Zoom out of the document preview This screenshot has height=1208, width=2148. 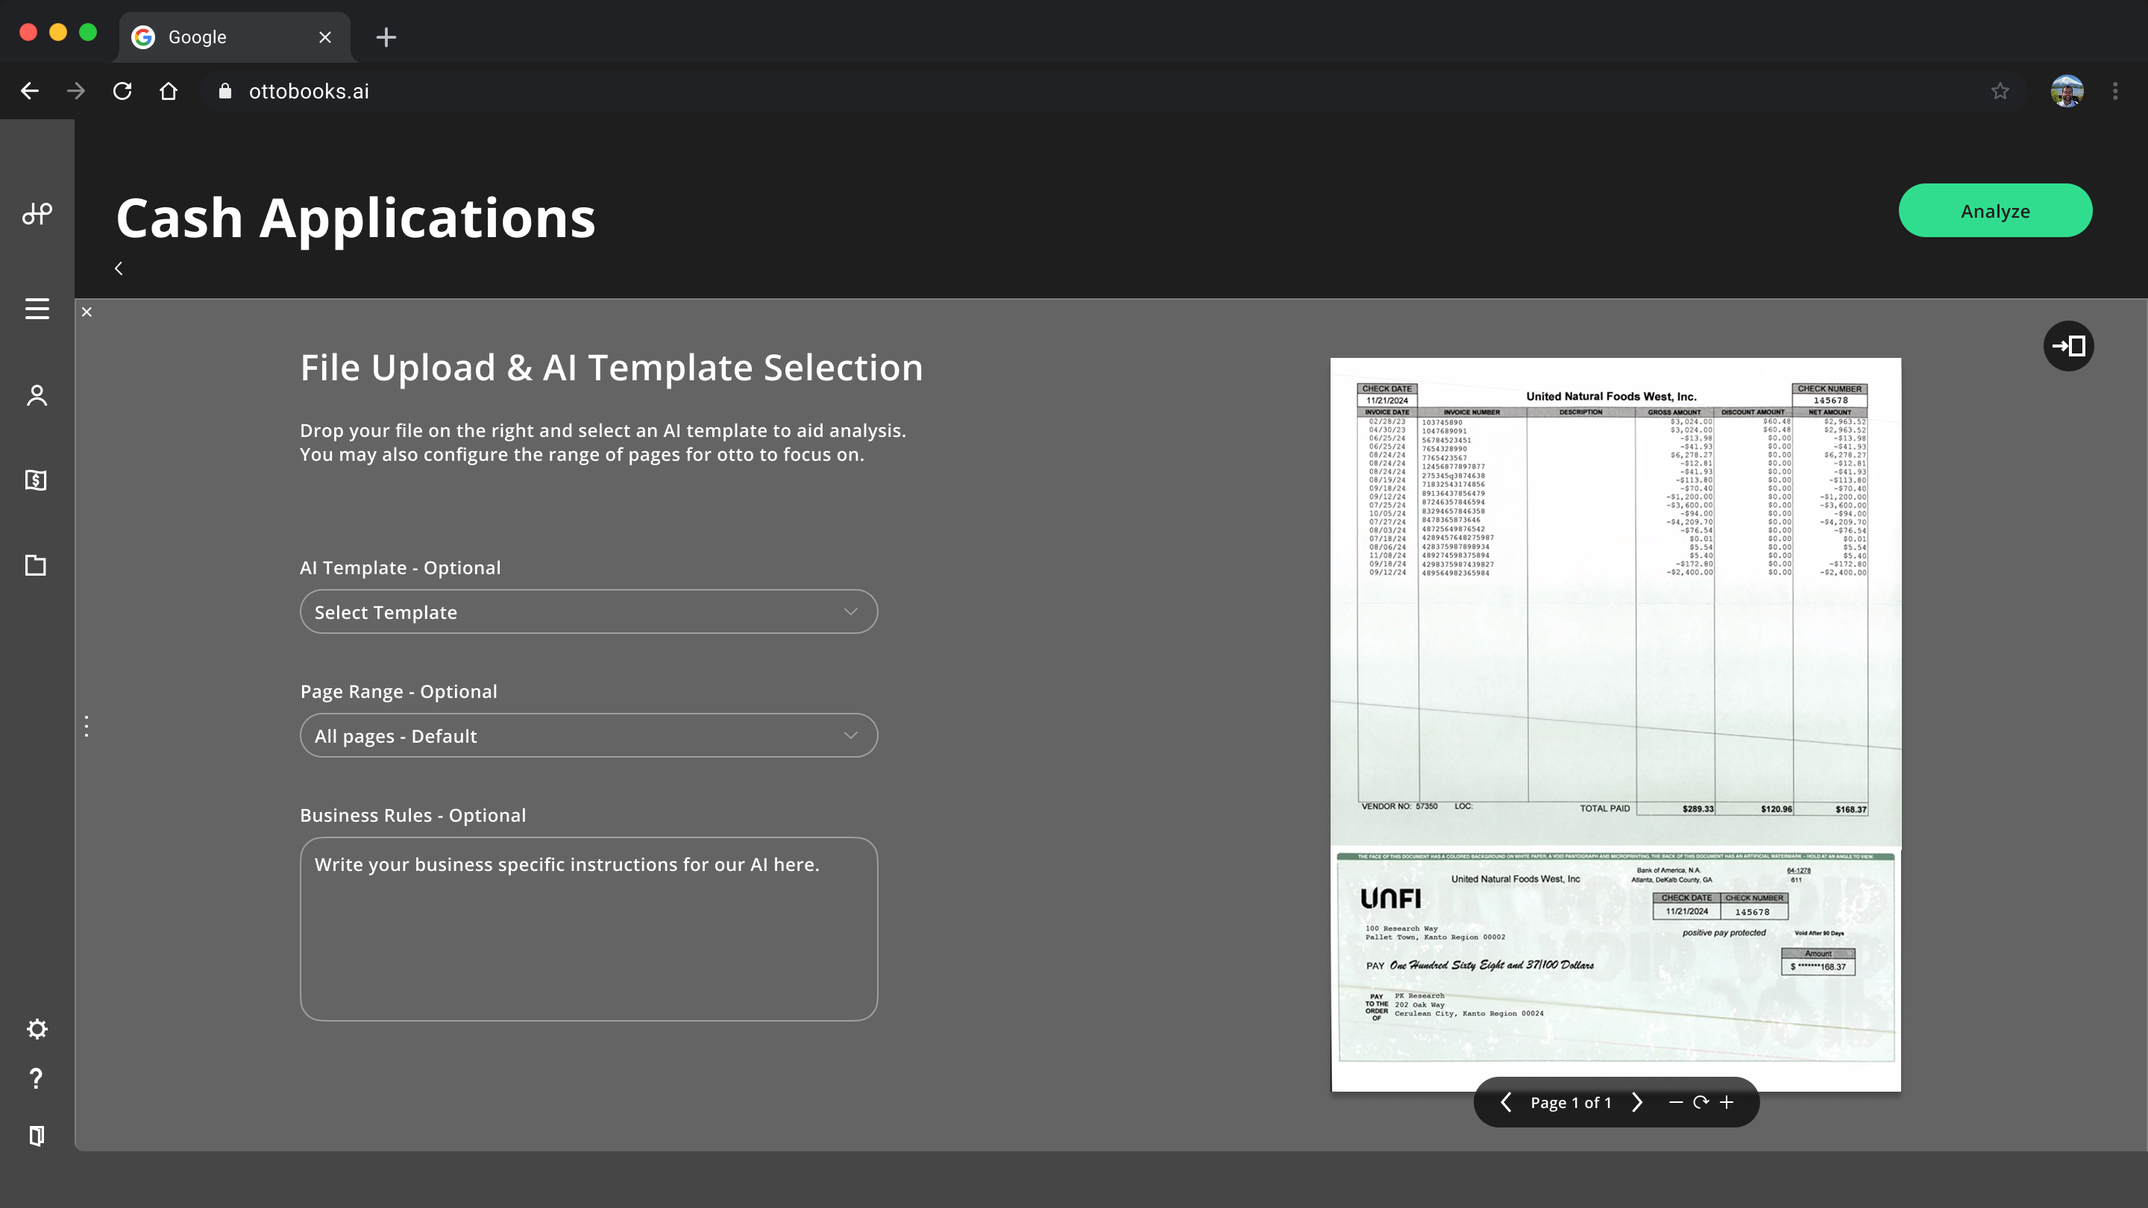1675,1102
